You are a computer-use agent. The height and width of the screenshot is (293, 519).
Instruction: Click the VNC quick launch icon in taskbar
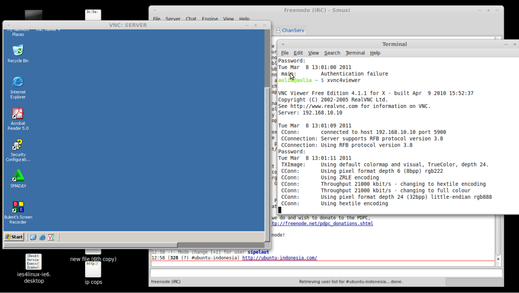pos(51,237)
